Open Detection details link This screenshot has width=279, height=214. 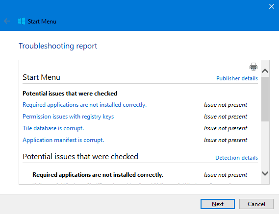click(236, 158)
